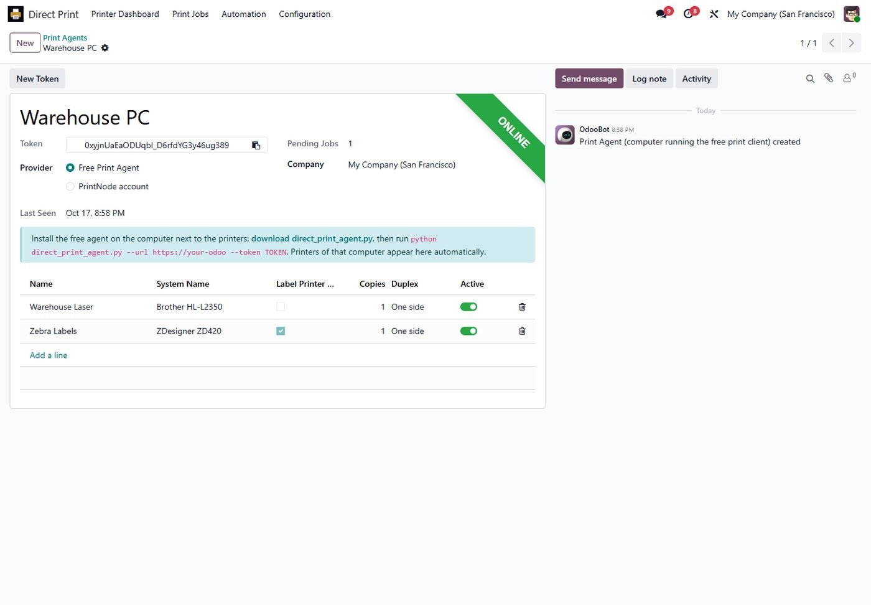The width and height of the screenshot is (871, 605).
Task: Copy the token to clipboard
Action: [x=256, y=145]
